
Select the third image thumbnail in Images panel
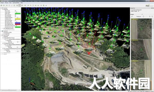(x=141, y=70)
